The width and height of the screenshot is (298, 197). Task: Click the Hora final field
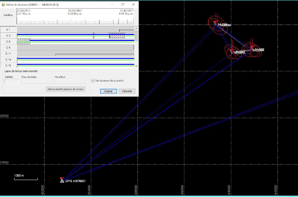coord(70,81)
